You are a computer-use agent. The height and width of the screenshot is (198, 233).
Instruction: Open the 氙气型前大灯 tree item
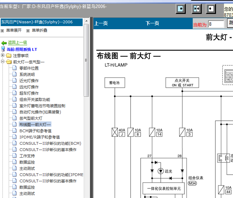pyautogui.click(x=31, y=118)
